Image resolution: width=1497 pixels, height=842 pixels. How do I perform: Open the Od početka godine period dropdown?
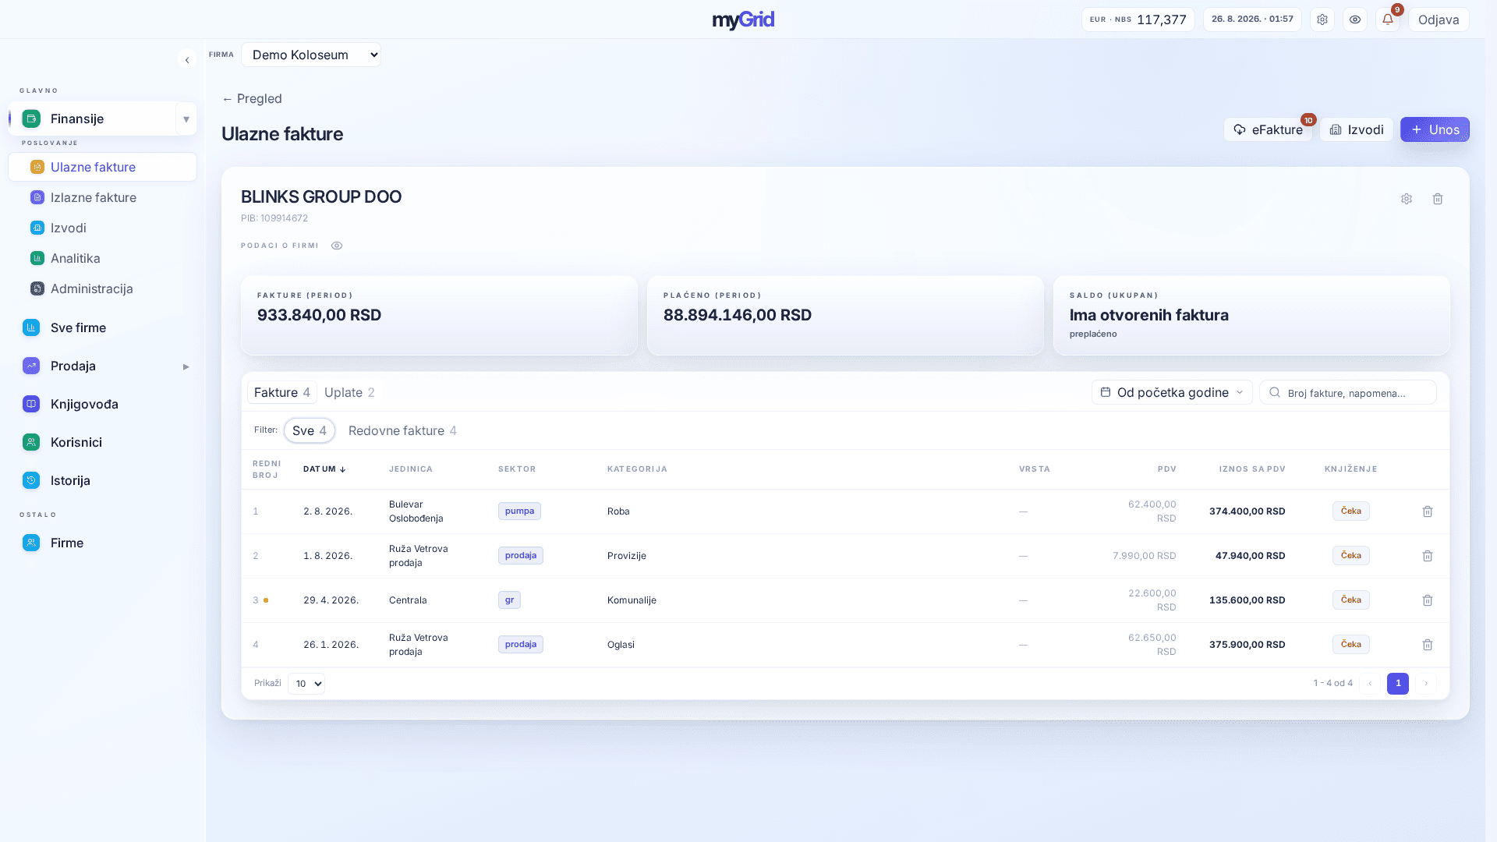pos(1172,392)
